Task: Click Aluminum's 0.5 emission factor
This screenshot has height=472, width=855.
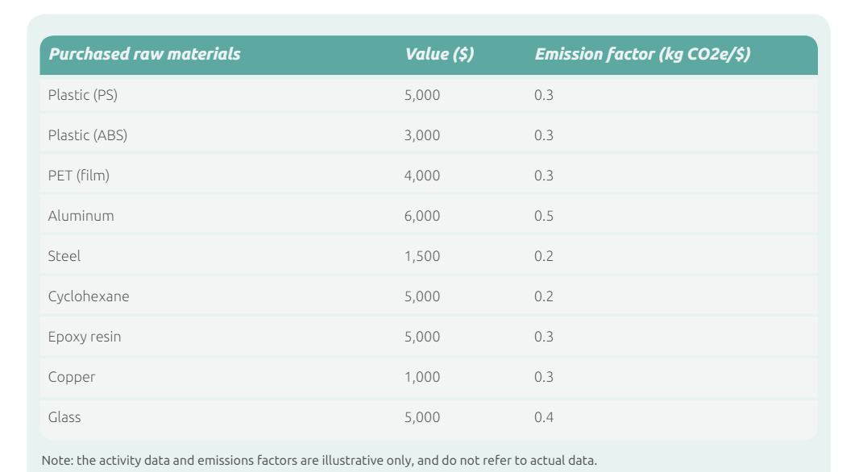Action: [x=544, y=216]
